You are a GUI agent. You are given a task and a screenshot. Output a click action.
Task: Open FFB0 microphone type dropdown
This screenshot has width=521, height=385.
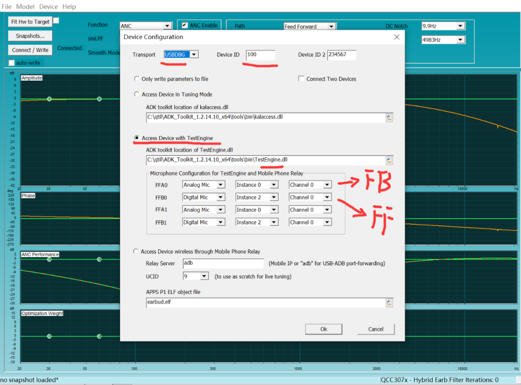point(220,197)
